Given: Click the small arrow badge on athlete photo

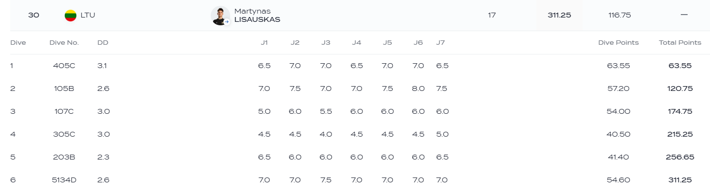Looking at the screenshot, I should point(226,22).
